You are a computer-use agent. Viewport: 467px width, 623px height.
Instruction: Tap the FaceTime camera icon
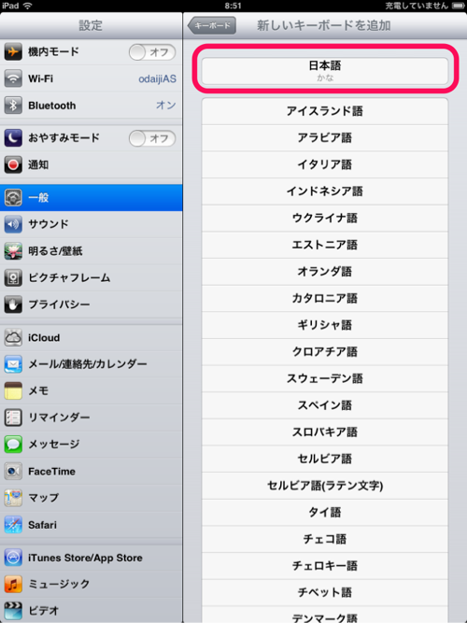(x=13, y=472)
